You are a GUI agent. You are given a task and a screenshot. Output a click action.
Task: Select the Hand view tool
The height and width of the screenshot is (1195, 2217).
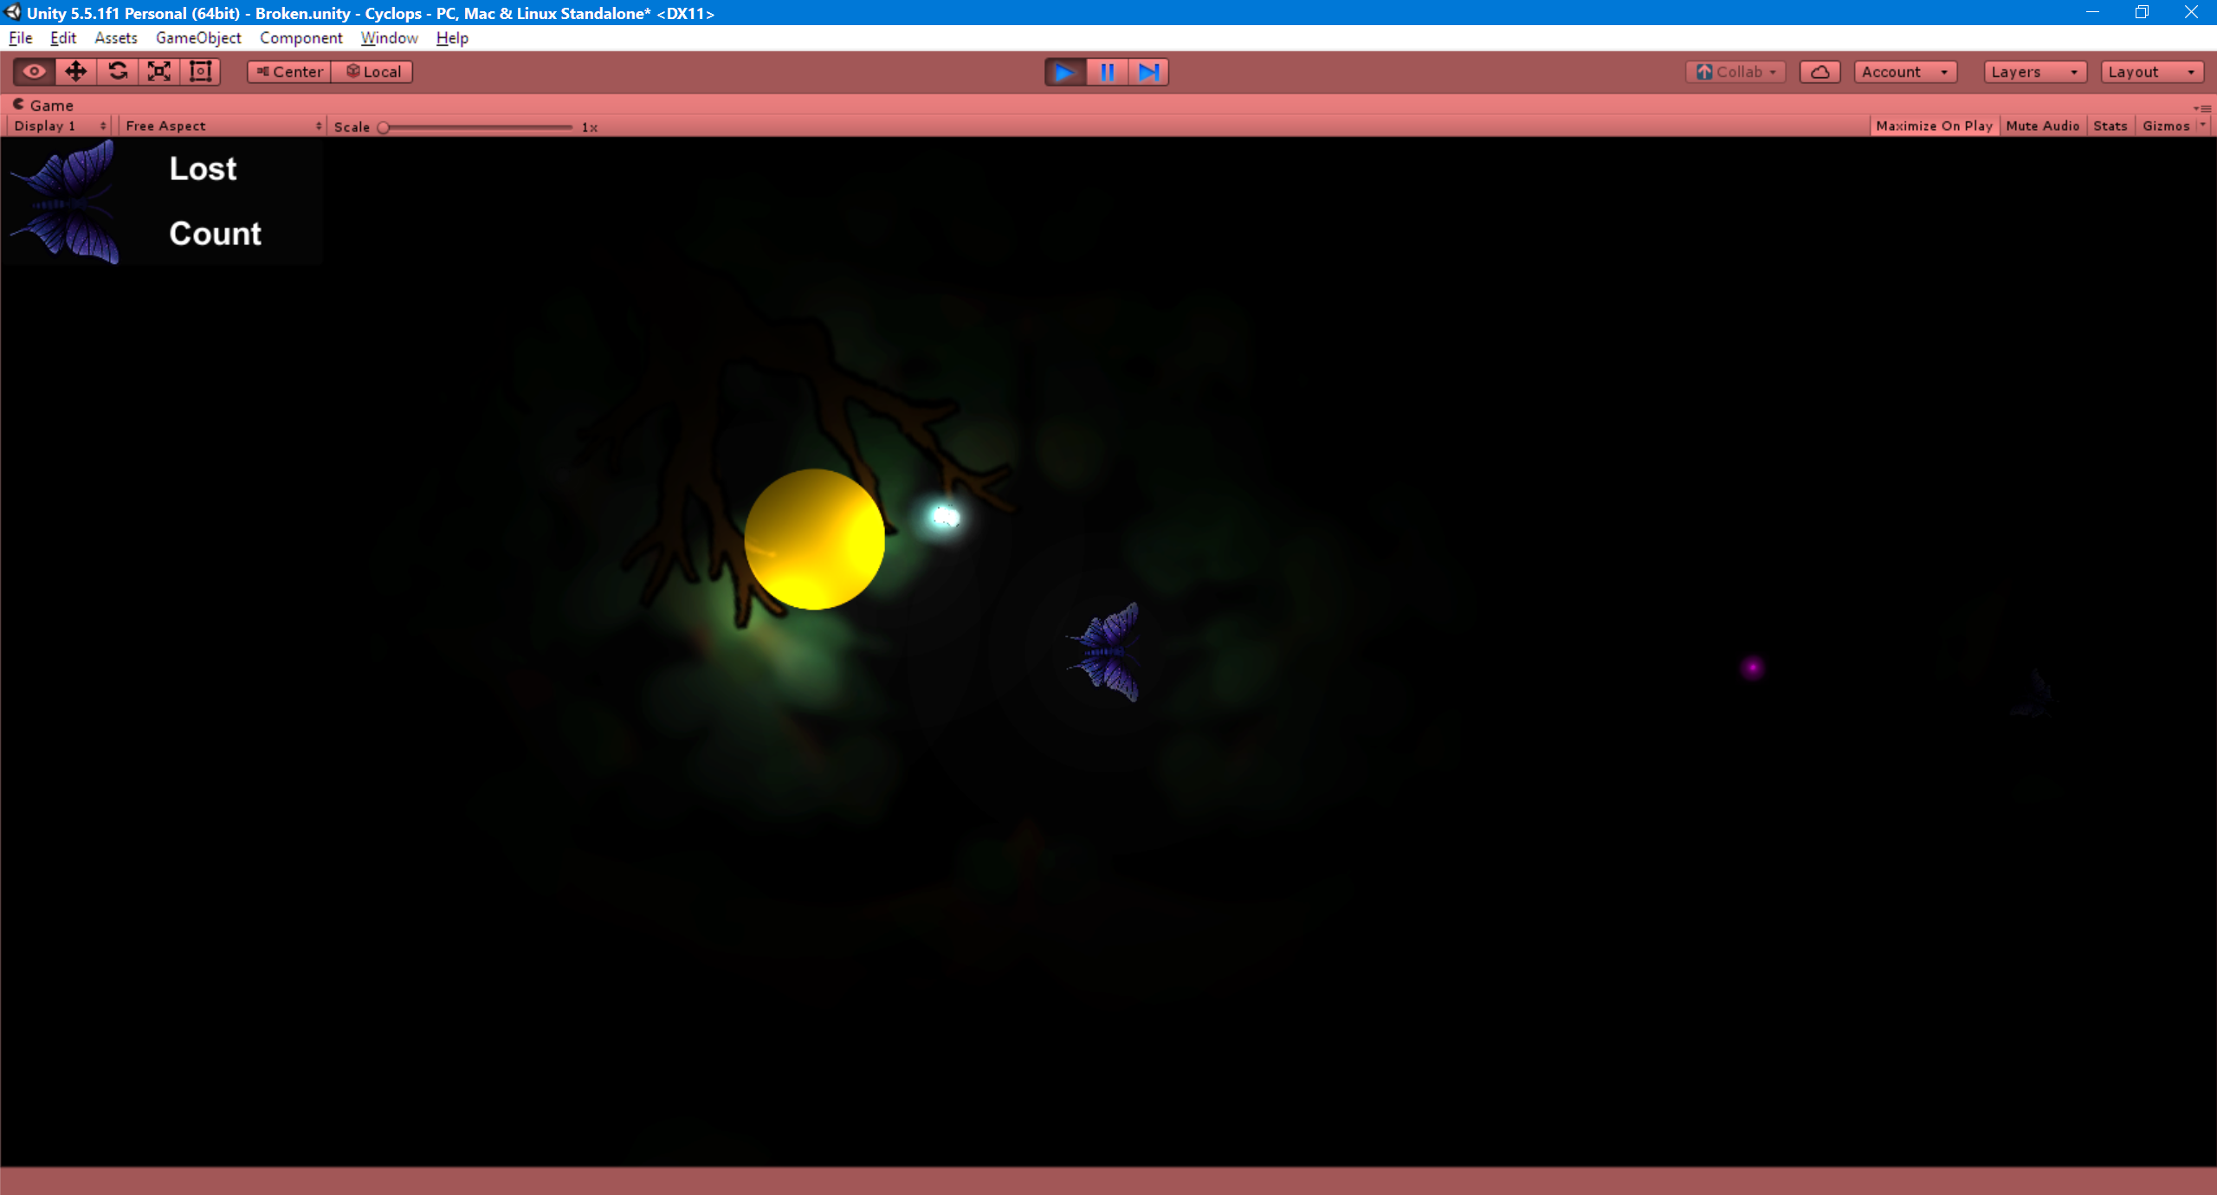(x=35, y=72)
